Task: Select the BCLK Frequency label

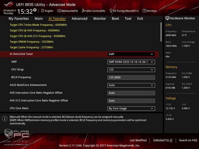Action: click(21, 77)
